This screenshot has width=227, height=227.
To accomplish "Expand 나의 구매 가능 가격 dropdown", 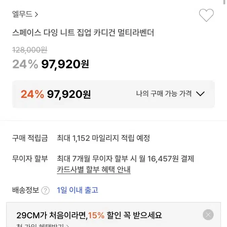I will (171, 94).
